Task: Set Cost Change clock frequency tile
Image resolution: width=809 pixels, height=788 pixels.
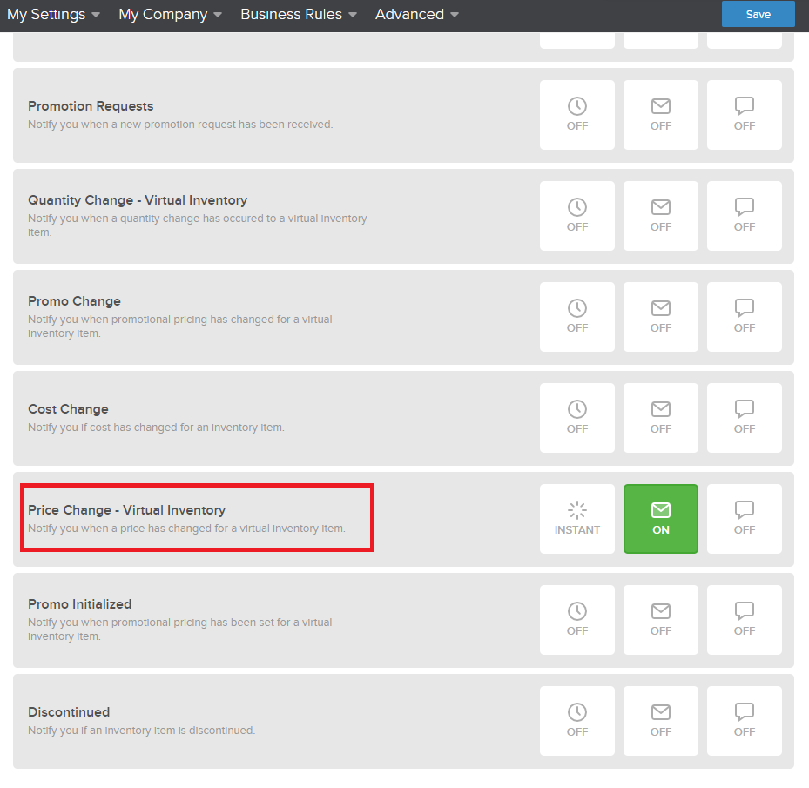Action: (576, 418)
